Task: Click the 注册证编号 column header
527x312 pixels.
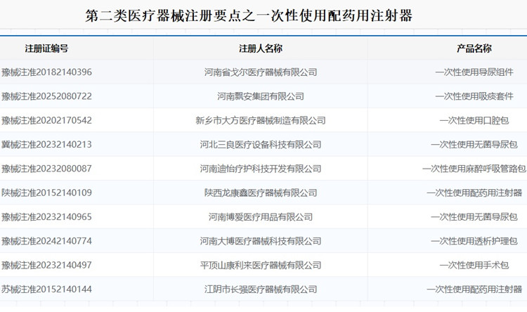Action: 46,48
